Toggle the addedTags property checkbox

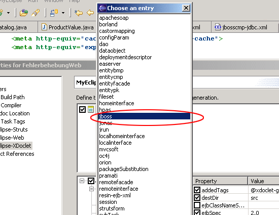[197, 190]
